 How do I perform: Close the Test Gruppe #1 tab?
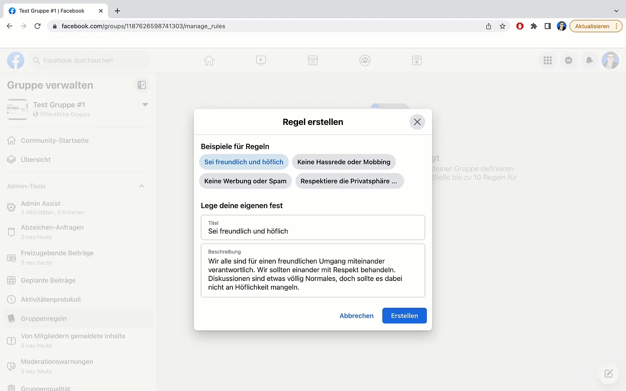coord(101,11)
